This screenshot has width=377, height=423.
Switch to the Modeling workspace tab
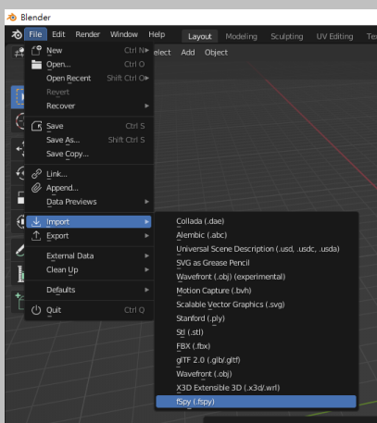(x=241, y=36)
